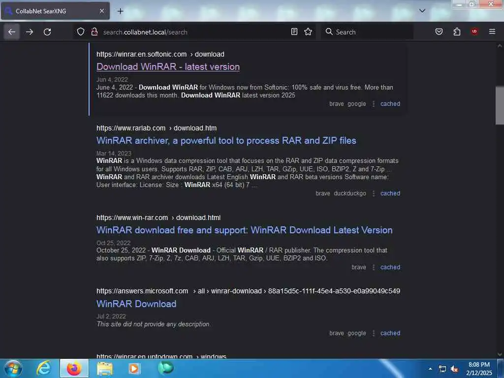
Task: Open the Extensions puzzle icon
Action: point(457,32)
